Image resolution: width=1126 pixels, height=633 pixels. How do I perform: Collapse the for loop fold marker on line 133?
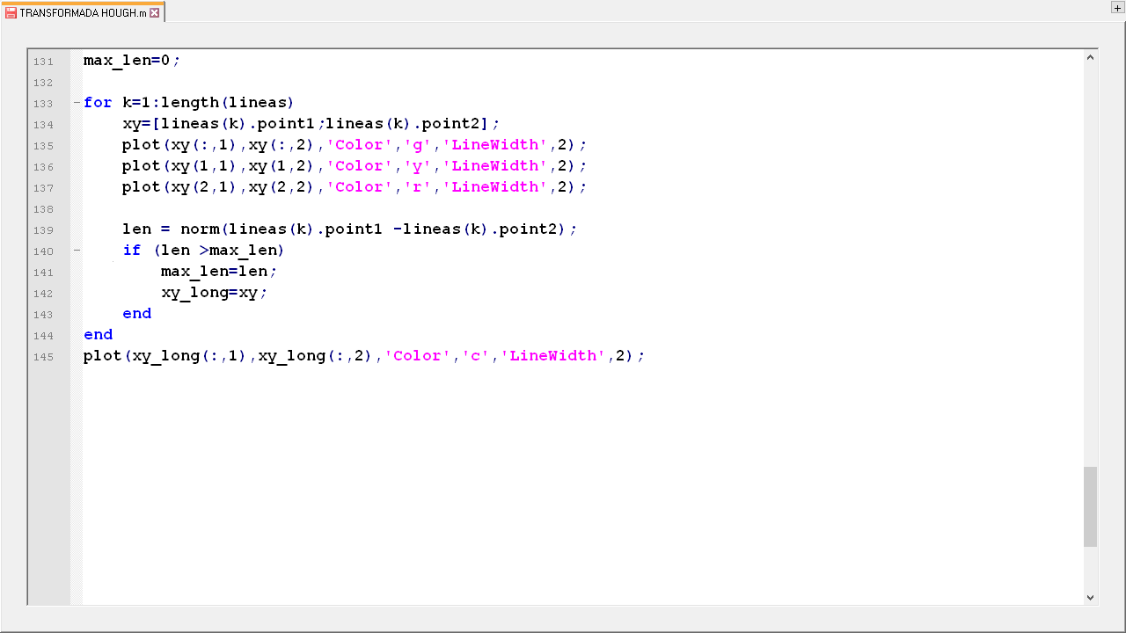click(77, 103)
